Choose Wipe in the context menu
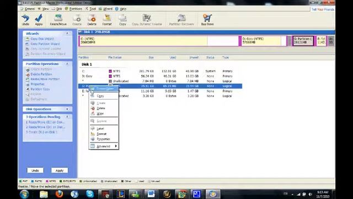 (x=104, y=114)
